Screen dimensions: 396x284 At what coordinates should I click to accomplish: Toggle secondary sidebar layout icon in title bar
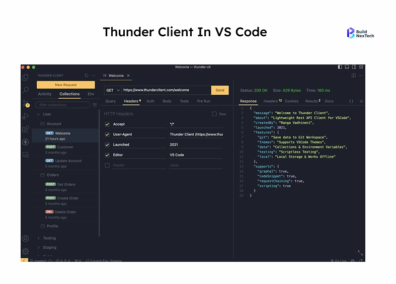point(354,67)
